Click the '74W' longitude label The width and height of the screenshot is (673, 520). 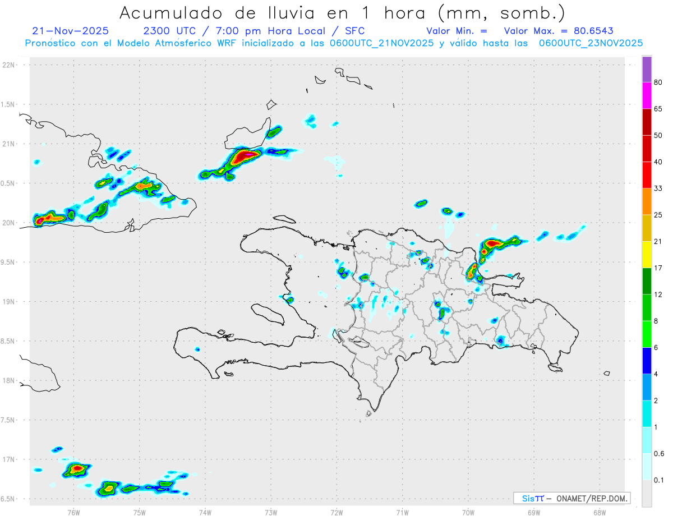pyautogui.click(x=205, y=513)
